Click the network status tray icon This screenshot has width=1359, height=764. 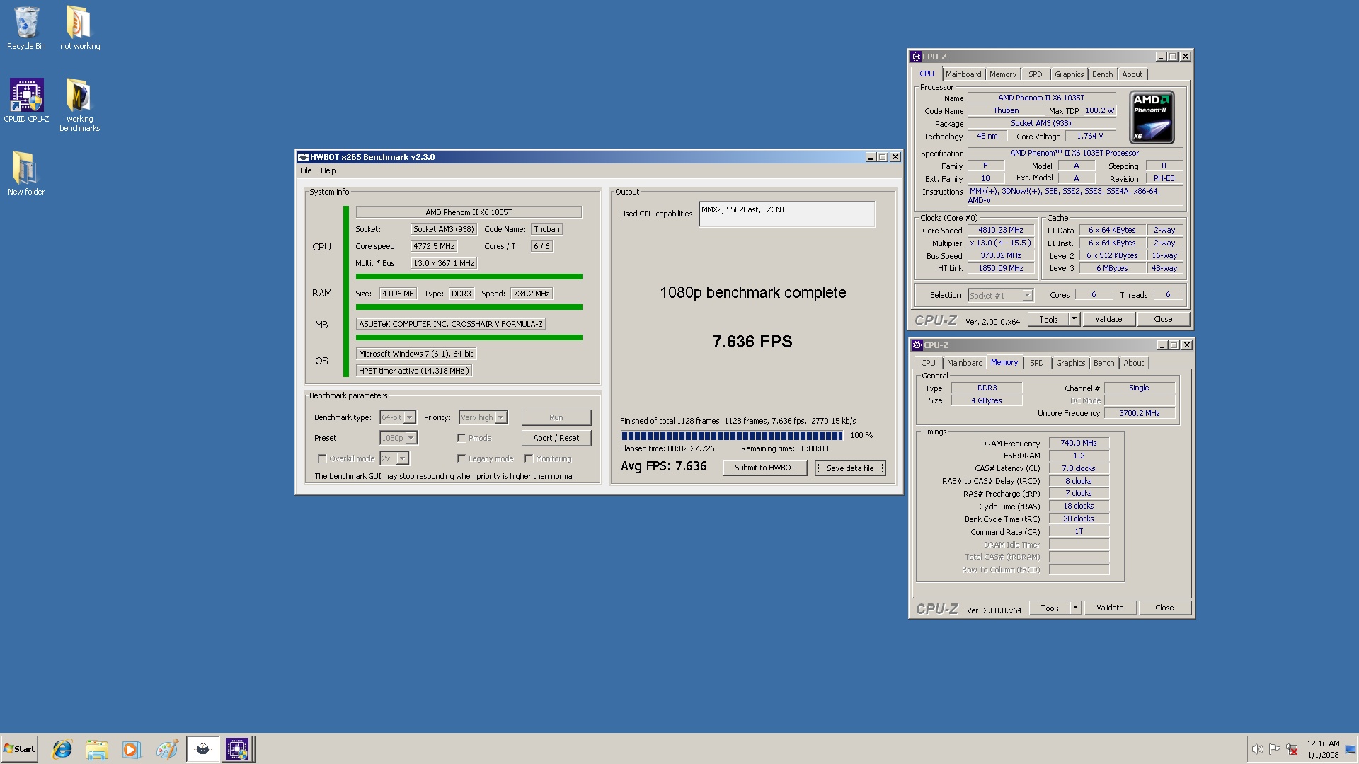pyautogui.click(x=1292, y=749)
